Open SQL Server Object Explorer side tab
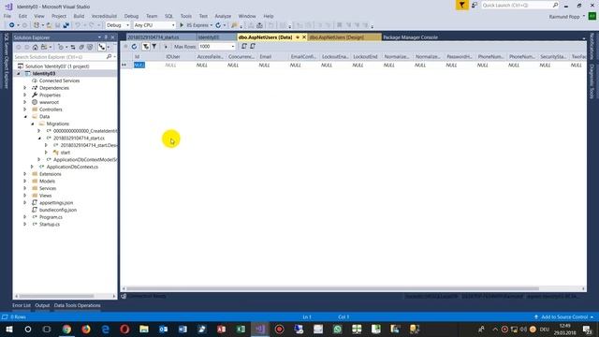 [6, 60]
